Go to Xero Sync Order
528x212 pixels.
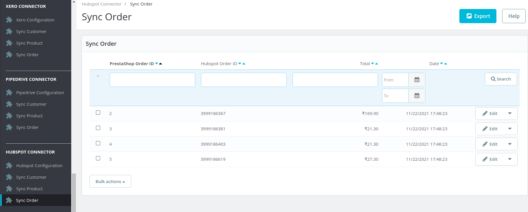tap(27, 54)
